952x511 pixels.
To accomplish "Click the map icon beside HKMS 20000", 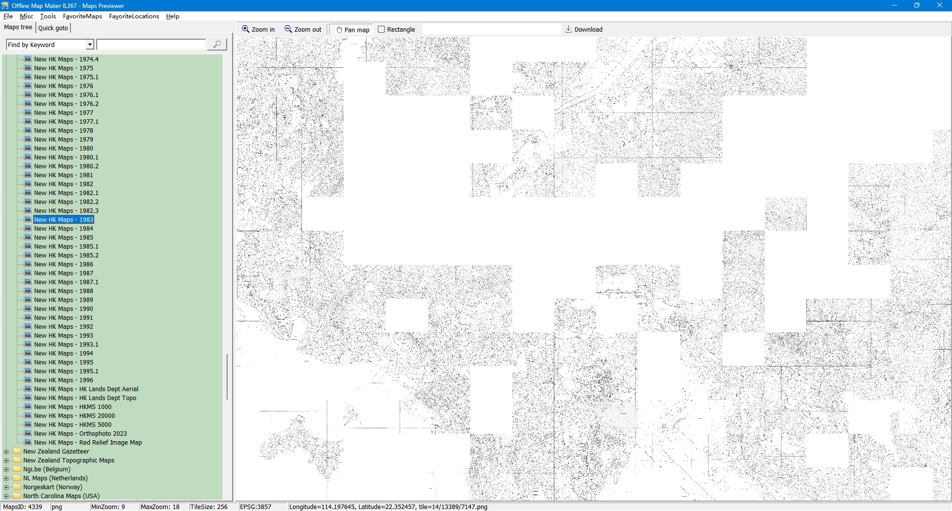I will coord(28,415).
